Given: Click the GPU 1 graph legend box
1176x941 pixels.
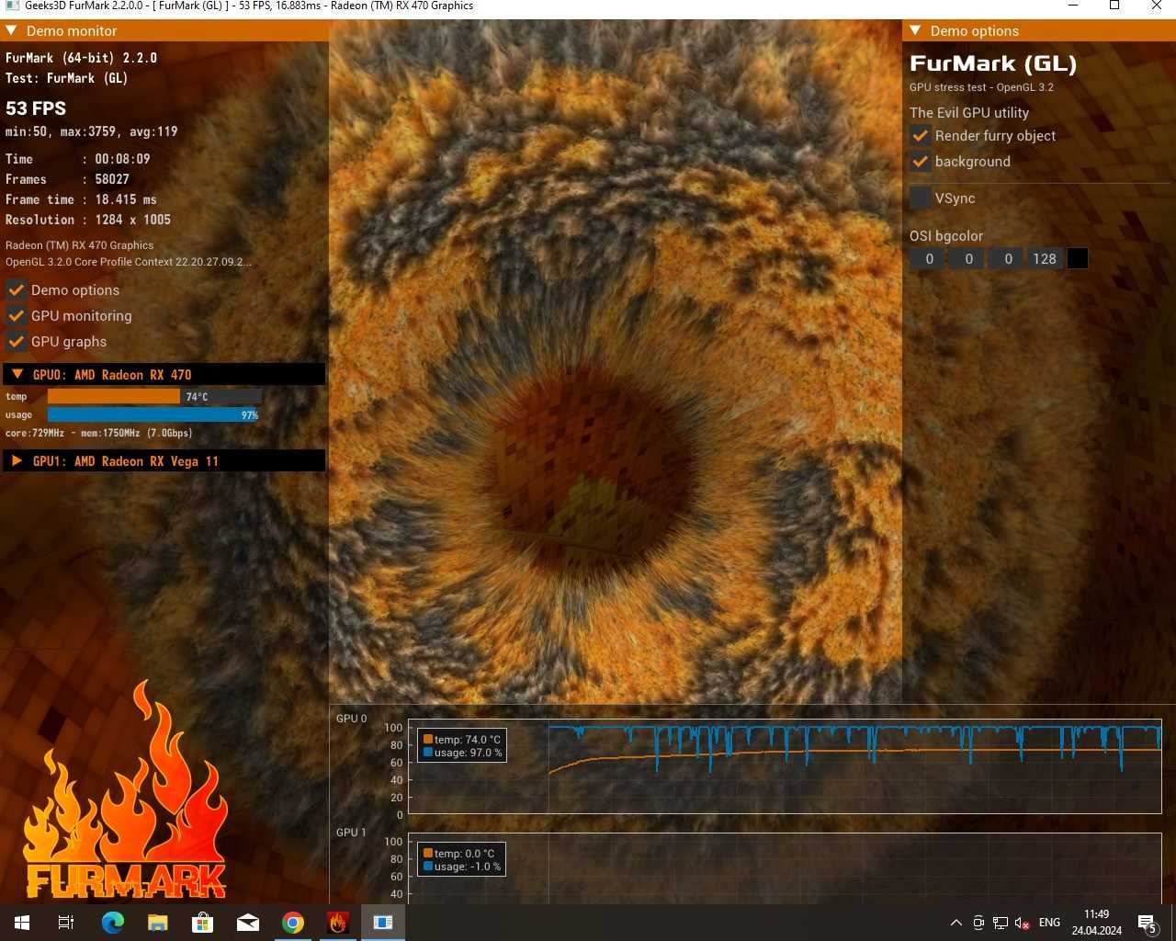Looking at the screenshot, I should tap(462, 860).
